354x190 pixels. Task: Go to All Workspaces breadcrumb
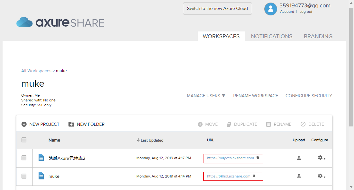pyautogui.click(x=36, y=71)
